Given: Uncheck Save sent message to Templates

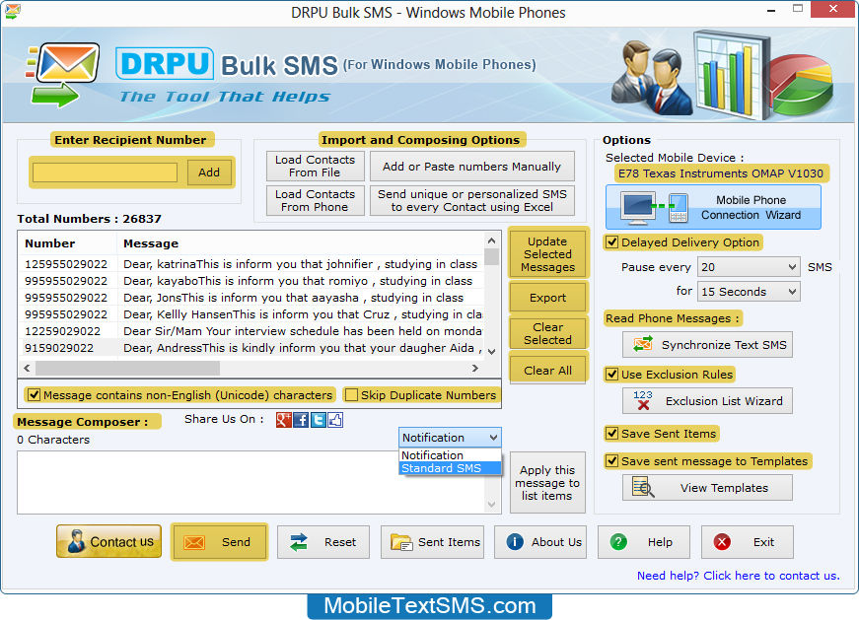Looking at the screenshot, I should tap(612, 461).
